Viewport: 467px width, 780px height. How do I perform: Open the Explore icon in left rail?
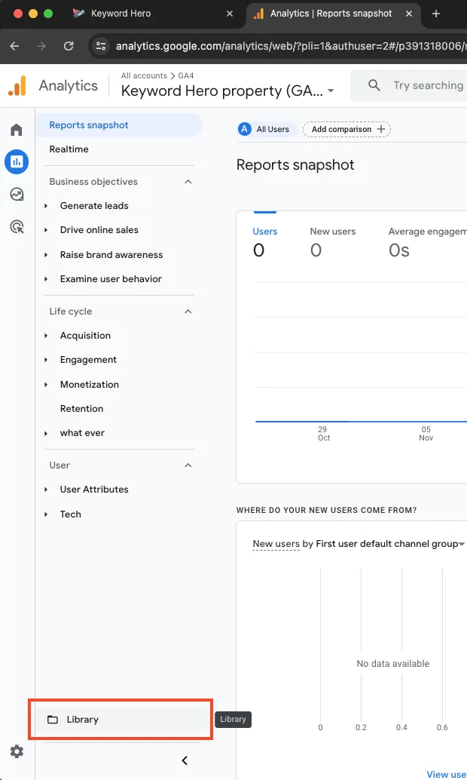17,194
